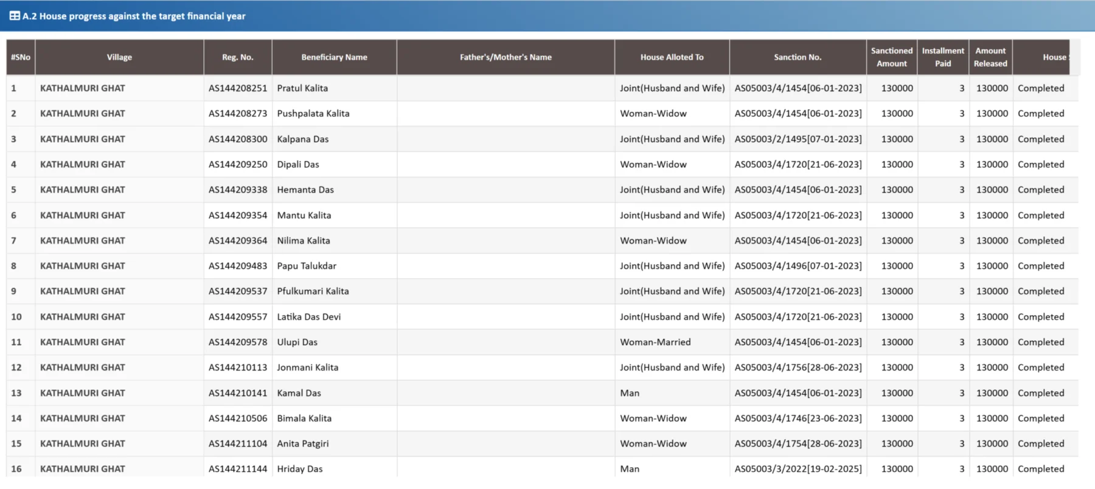Select beneficiary Mantu Kalita
The image size is (1095, 489).
[x=304, y=215]
